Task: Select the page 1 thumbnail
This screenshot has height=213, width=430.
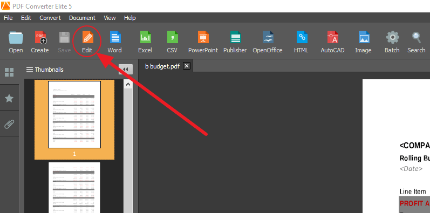Action: [x=74, y=114]
